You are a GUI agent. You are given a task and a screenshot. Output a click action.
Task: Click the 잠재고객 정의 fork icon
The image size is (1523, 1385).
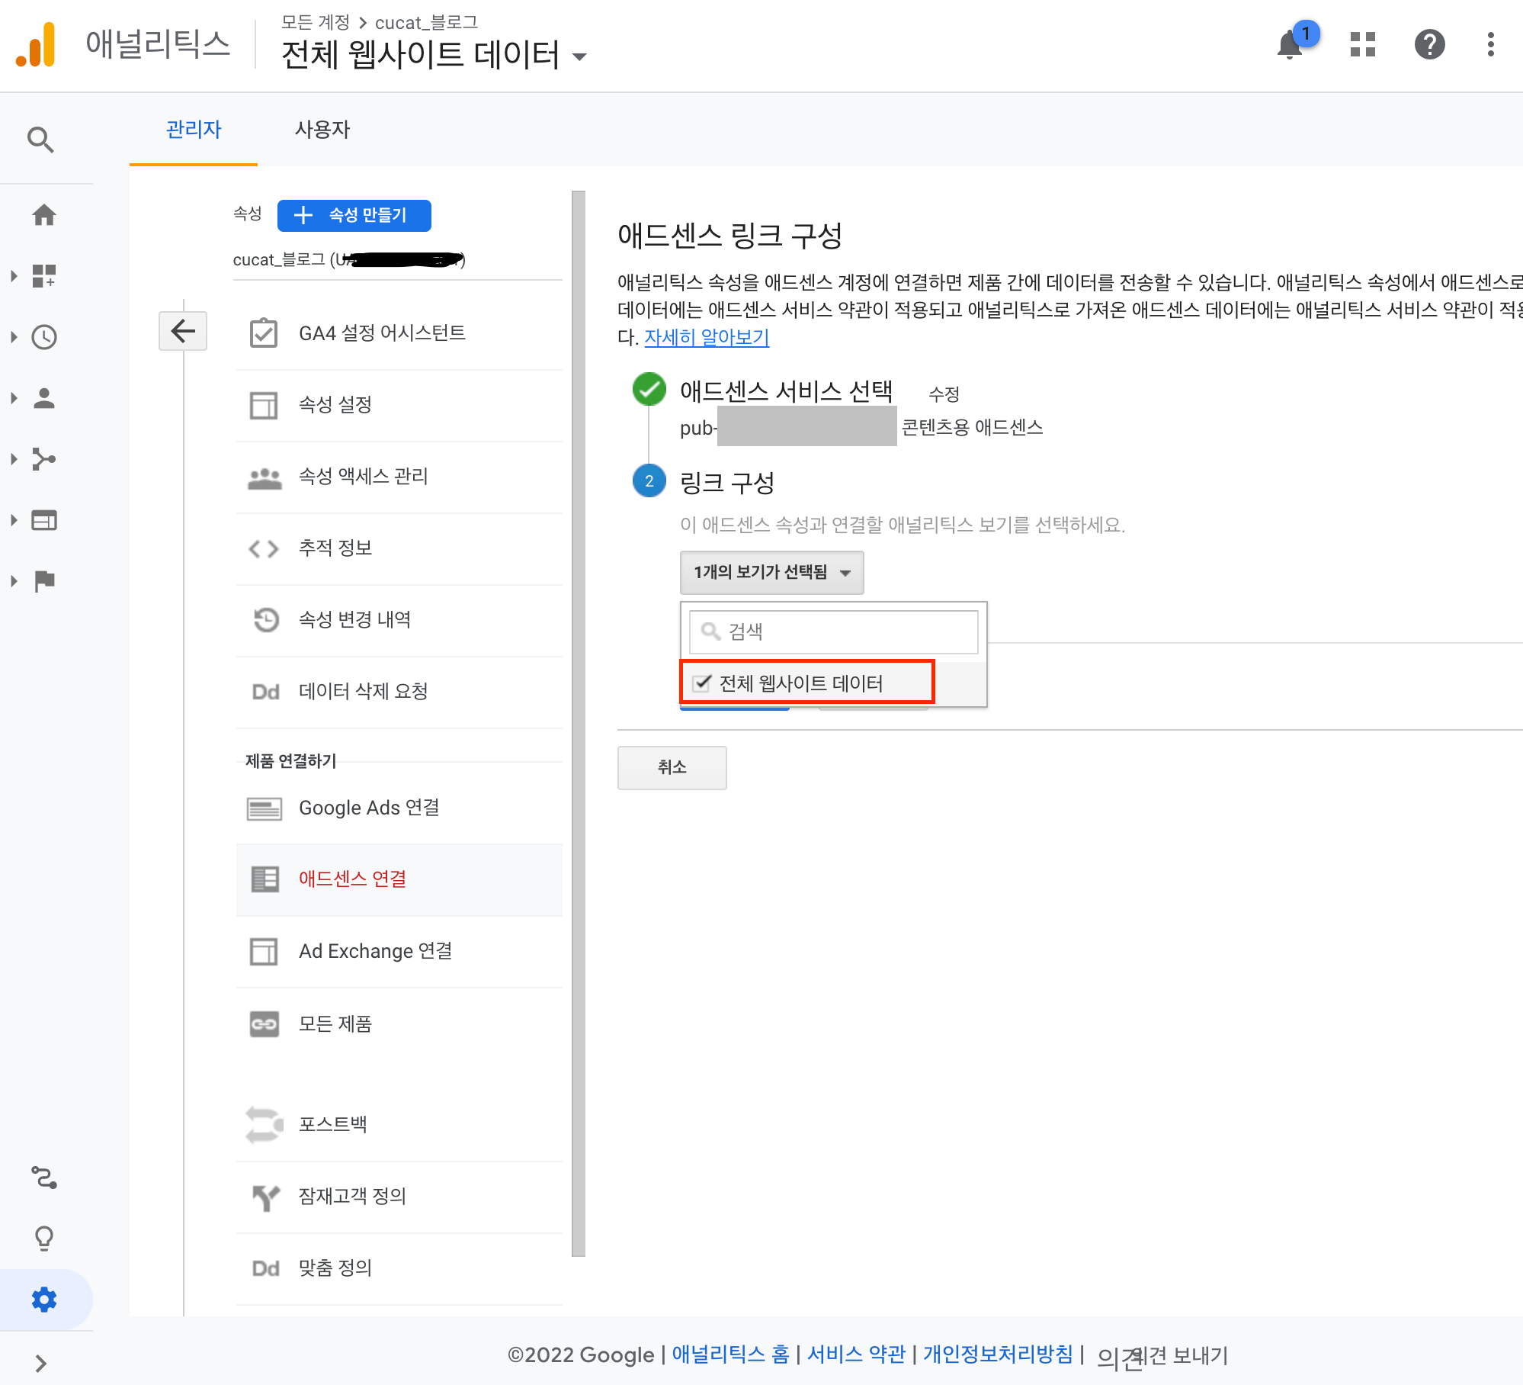coord(265,1197)
